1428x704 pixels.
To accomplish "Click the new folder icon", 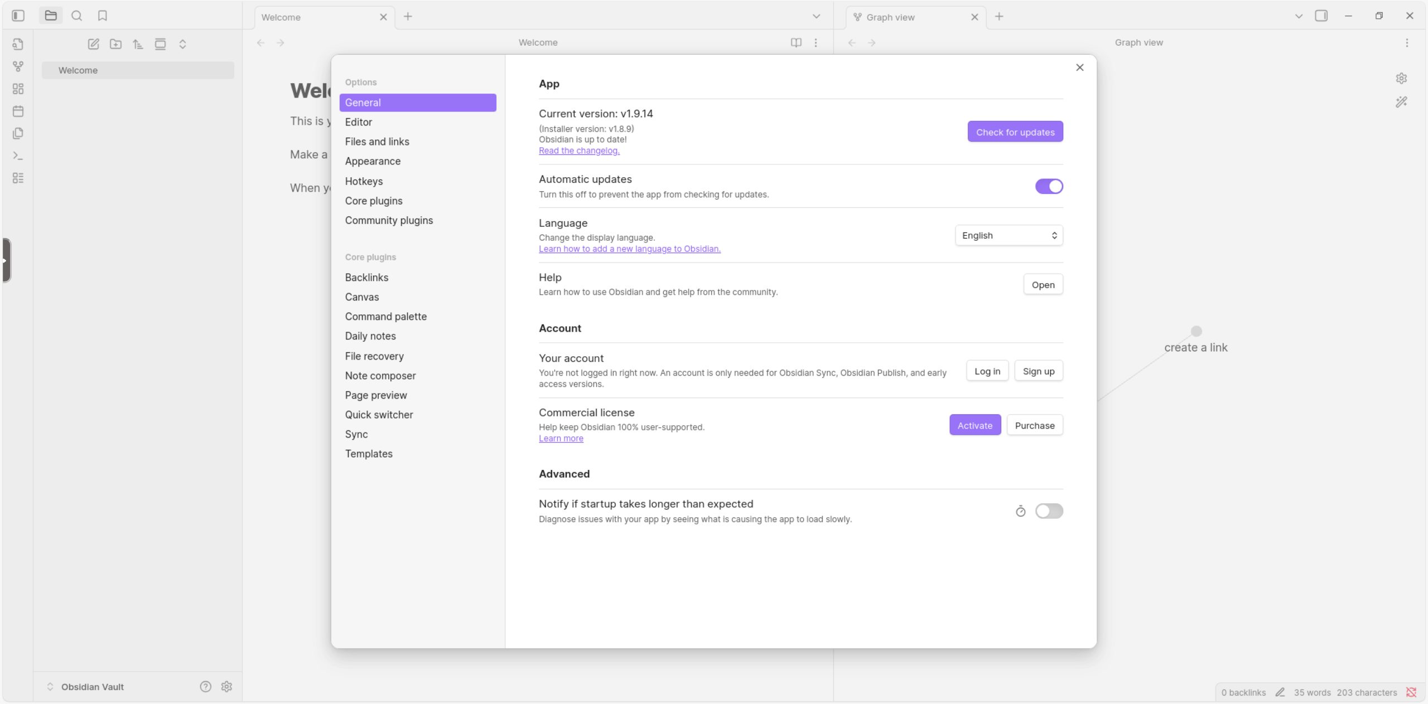I will point(115,44).
